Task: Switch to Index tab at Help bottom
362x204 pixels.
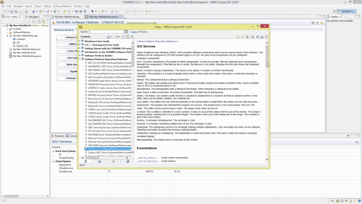Action: pos(100,161)
